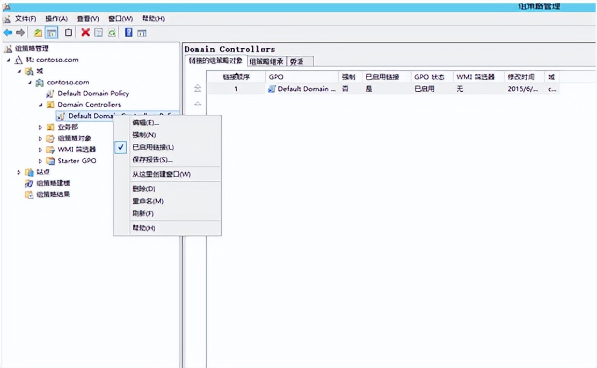The image size is (597, 368).
Task: Click the gray Forward arrow in toolbar
Action: [20, 33]
